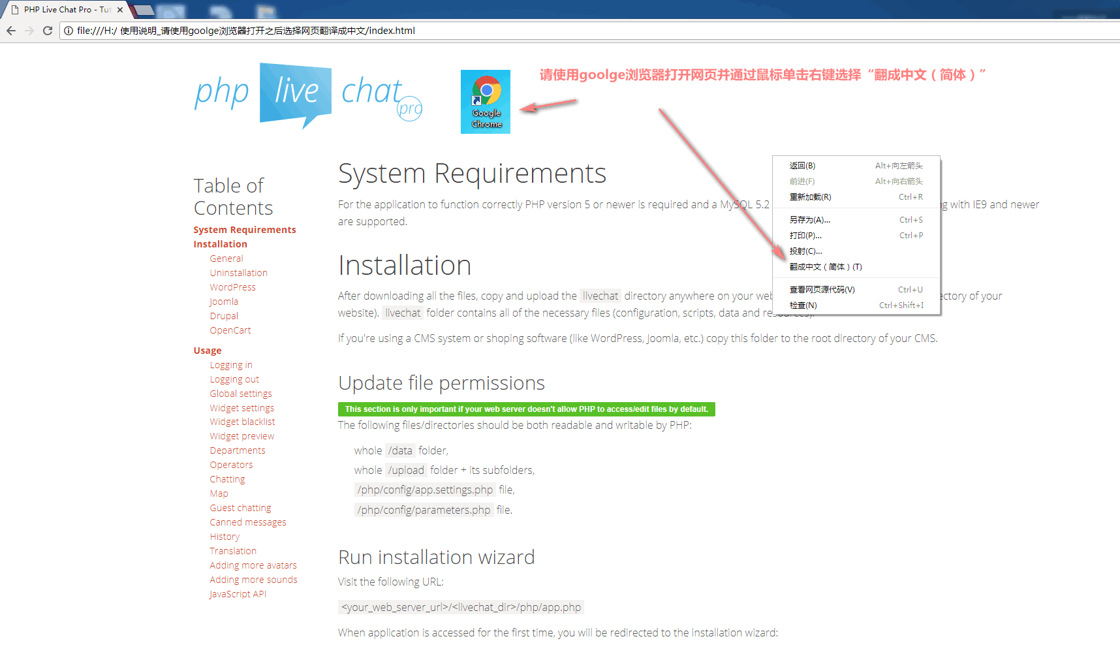Click the php live chat pro logo

(308, 96)
